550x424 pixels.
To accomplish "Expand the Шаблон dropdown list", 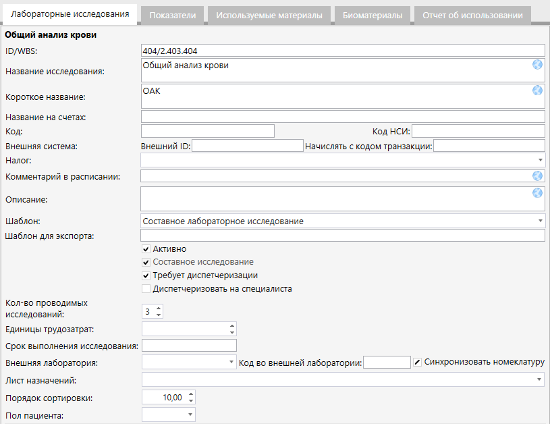I will coord(541,221).
